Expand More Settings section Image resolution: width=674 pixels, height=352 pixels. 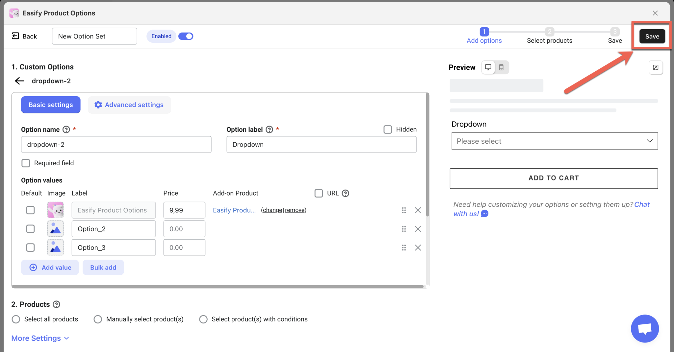(x=40, y=338)
